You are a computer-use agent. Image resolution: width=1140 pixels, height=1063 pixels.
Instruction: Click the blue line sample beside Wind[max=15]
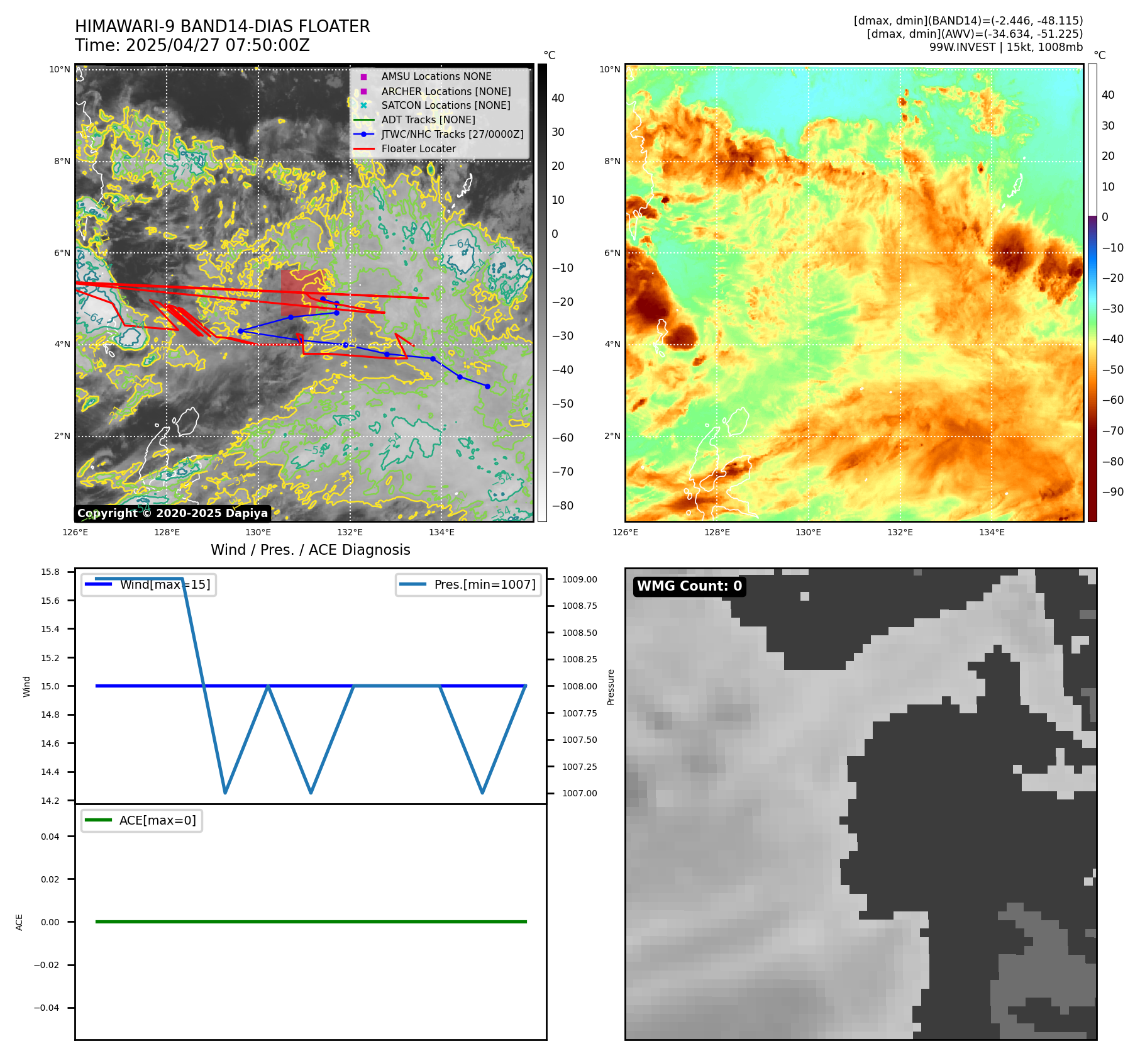98,584
